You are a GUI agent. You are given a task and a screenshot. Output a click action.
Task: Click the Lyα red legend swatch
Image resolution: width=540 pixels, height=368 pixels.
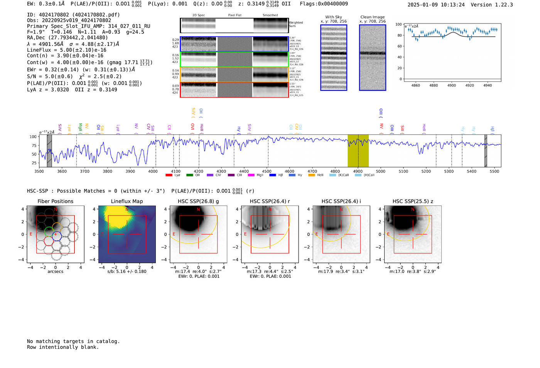click(169, 175)
